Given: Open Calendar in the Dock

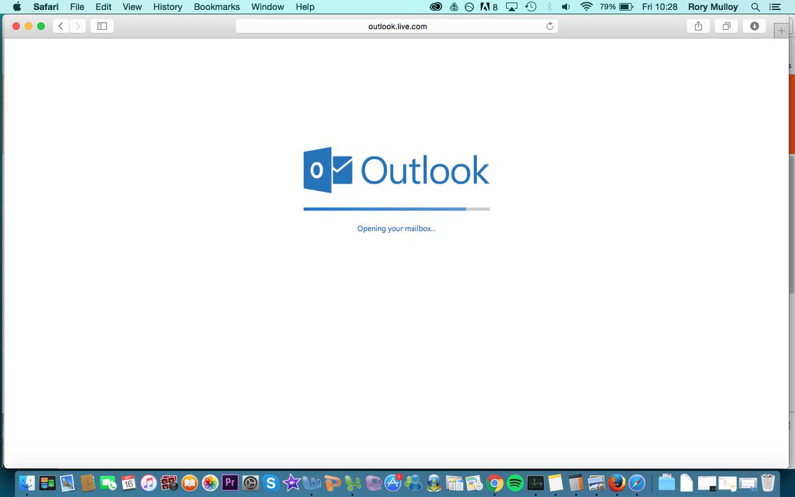Looking at the screenshot, I should [129, 482].
